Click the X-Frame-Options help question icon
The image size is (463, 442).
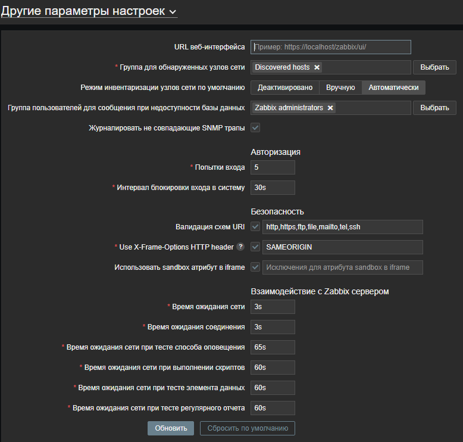(x=240, y=247)
